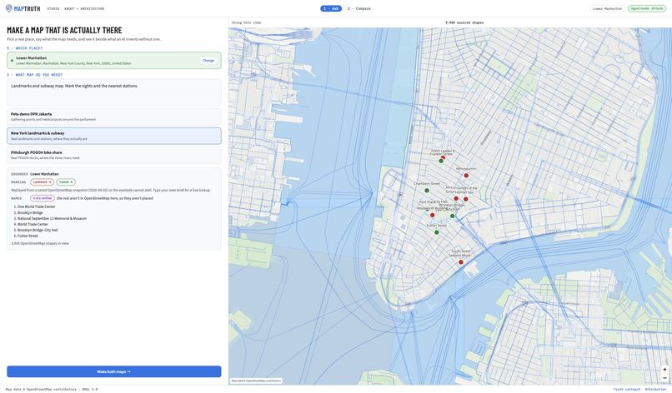Open the Studio nav link
The height and width of the screenshot is (393, 672).
coord(53,8)
